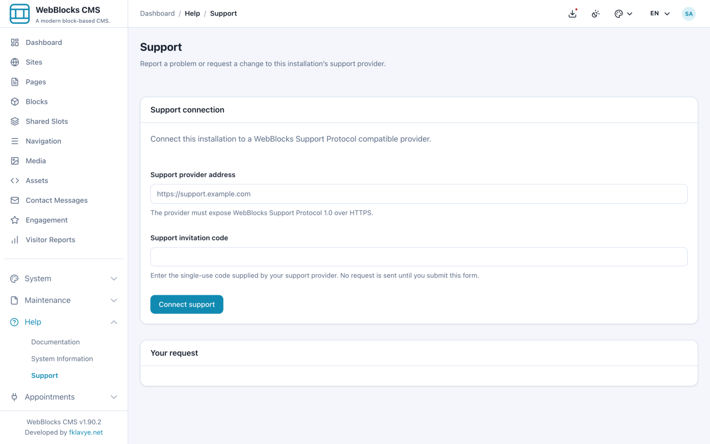Viewport: 710px width, 444px height.
Task: Click the Blocks cube icon
Action: coord(15,102)
